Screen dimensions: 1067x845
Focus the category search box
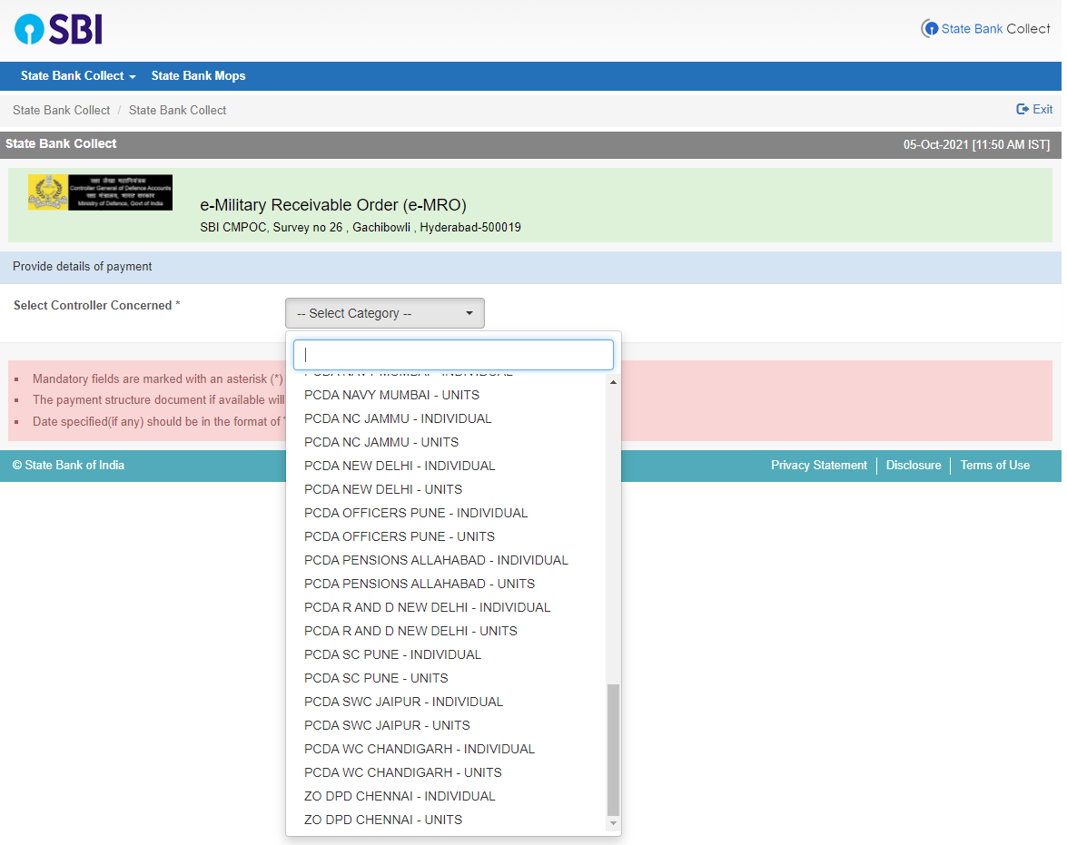pos(453,355)
